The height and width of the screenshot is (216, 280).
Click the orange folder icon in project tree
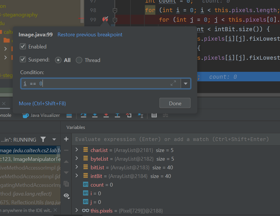pos(7,40)
